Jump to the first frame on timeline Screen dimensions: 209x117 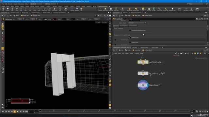point(3,112)
